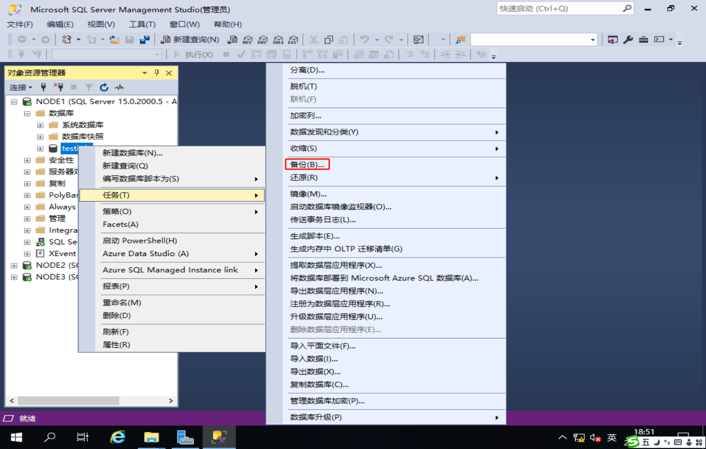Open a new MDX query
706x449 pixels.
(x=248, y=40)
